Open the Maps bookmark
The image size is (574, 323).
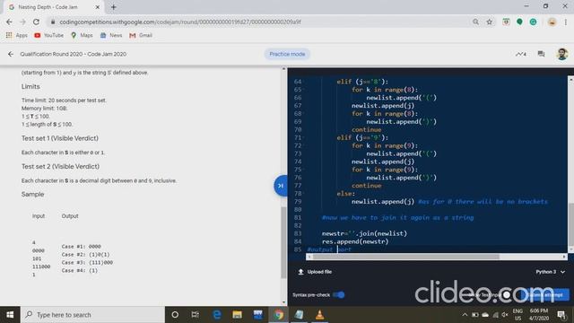pyautogui.click(x=82, y=35)
